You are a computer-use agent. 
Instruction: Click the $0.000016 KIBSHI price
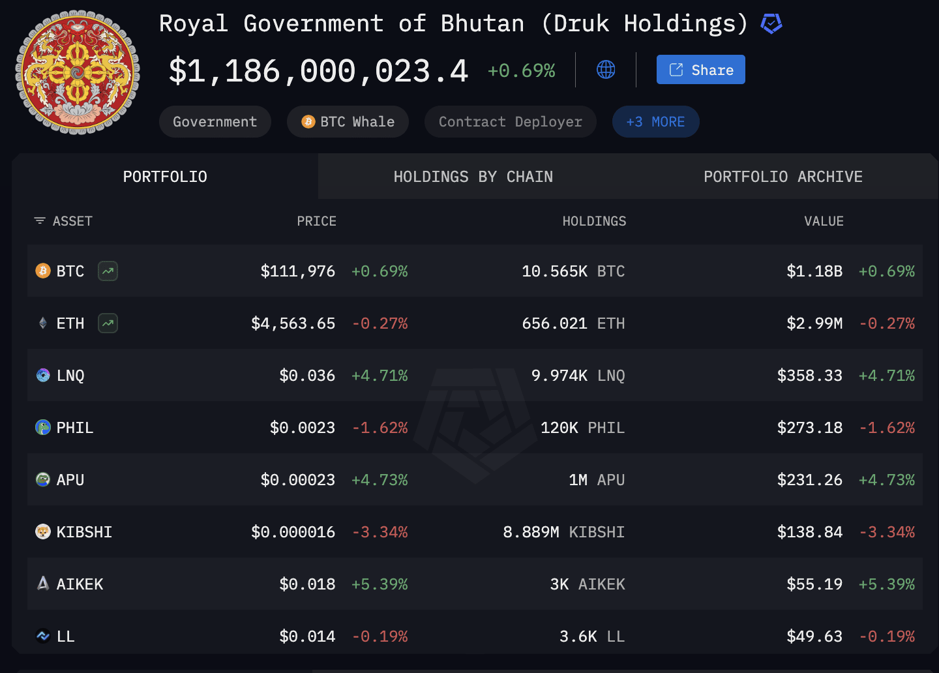pos(293,532)
